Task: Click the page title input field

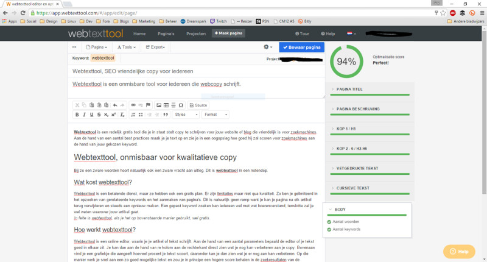Action: [x=196, y=71]
